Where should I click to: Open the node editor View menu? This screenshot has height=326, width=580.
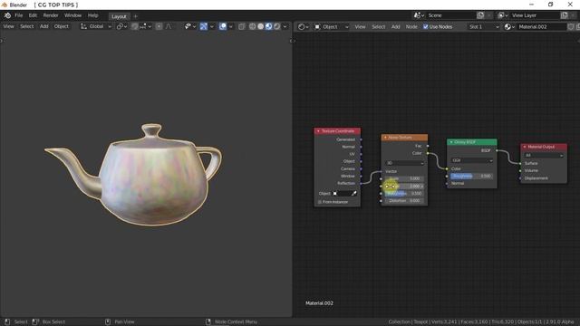360,26
